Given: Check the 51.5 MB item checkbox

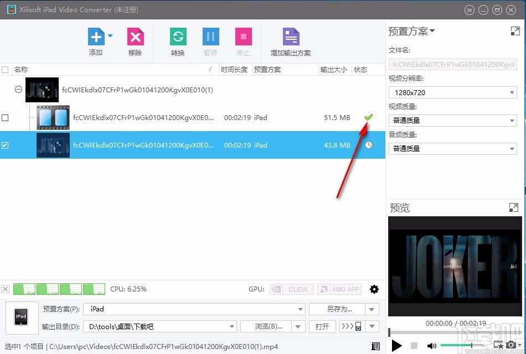Looking at the screenshot, I should point(5,118).
